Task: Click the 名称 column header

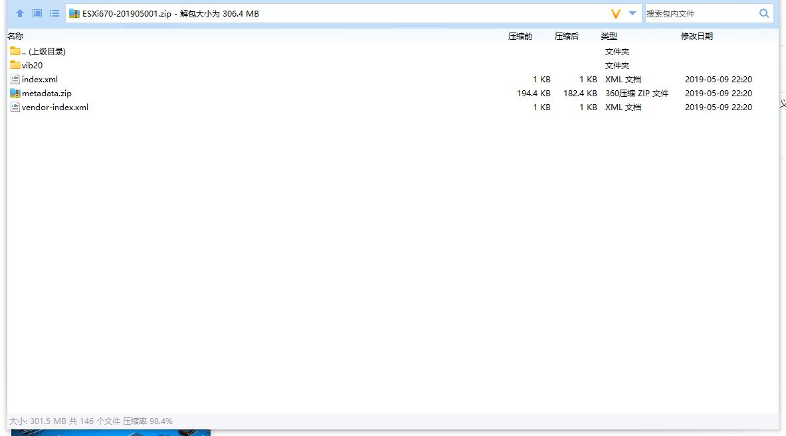Action: click(x=15, y=36)
